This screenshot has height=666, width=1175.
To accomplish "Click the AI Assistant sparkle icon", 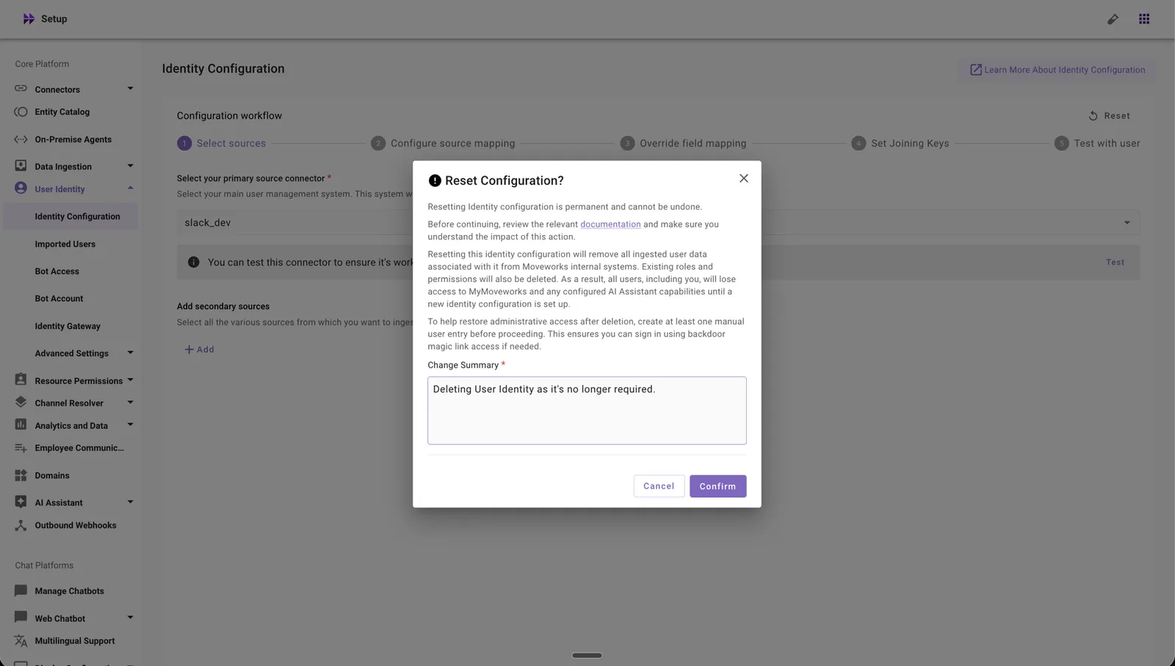I will coord(21,502).
